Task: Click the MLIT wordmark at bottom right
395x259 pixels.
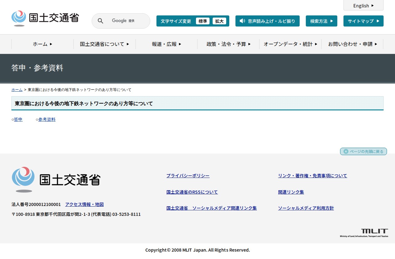Action: pos(364,233)
